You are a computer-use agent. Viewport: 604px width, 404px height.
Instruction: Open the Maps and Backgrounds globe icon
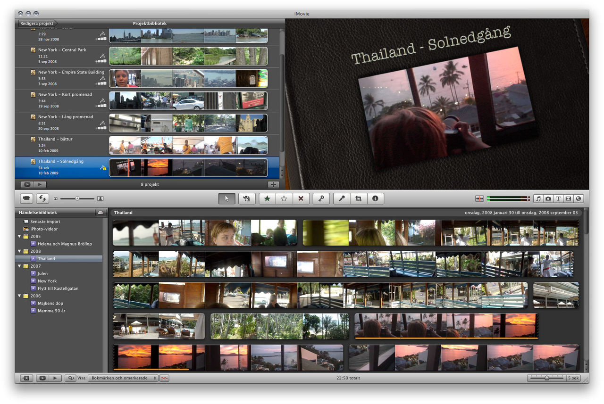[579, 198]
